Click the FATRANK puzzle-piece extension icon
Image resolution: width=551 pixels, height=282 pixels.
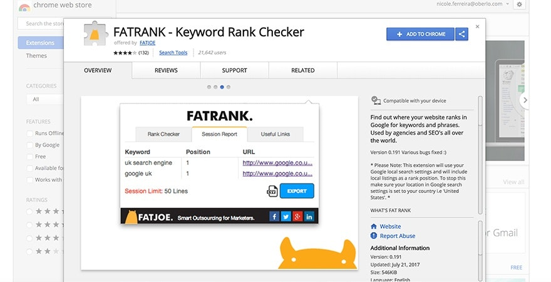point(95,34)
